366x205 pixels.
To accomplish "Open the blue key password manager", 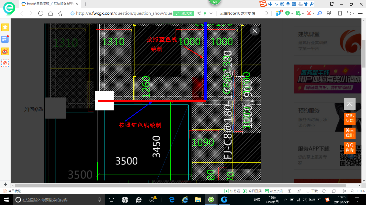I will (319, 13).
